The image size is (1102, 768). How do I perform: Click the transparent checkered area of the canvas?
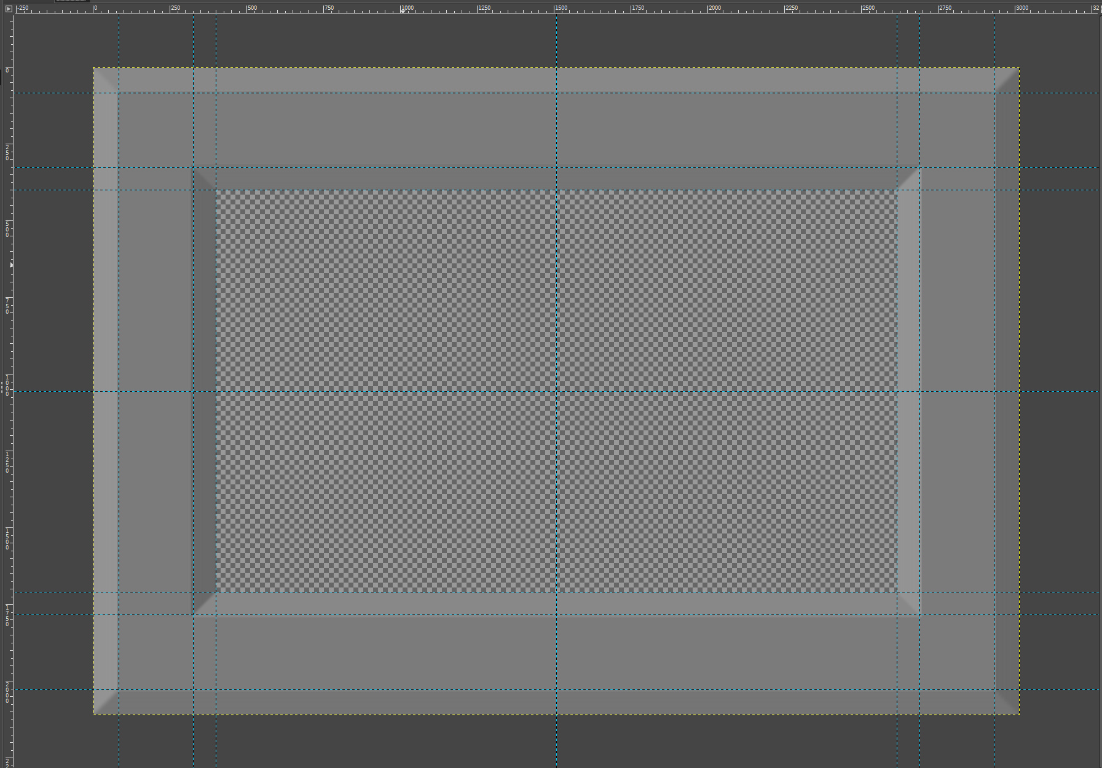point(556,391)
